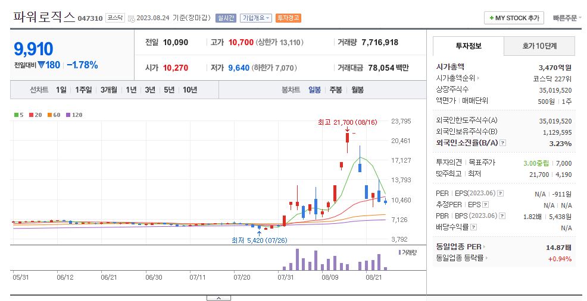The image size is (587, 301).
Task: Click the 08/21 date axis label
Action: (x=374, y=277)
